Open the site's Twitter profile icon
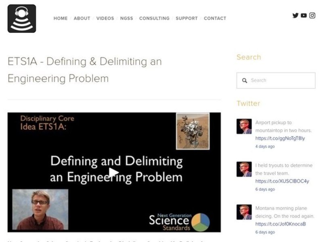 (x=295, y=15)
